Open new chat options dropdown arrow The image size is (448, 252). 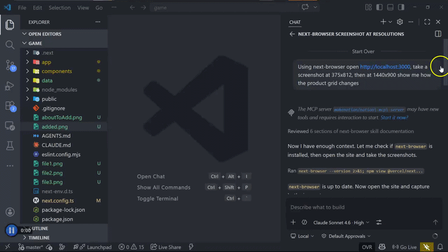[x=390, y=22]
